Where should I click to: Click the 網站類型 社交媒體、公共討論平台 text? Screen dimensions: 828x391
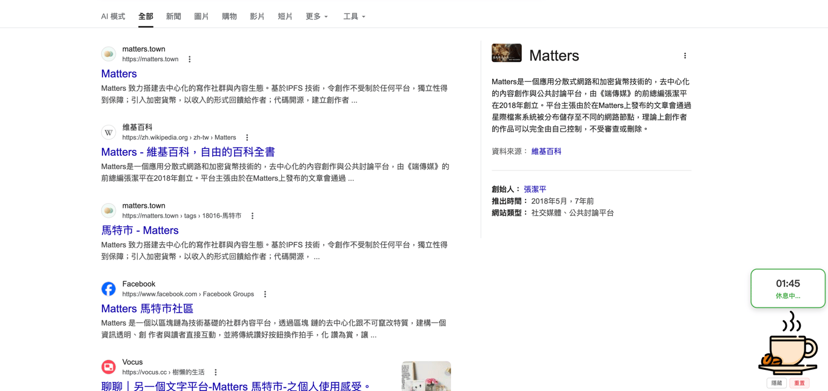(553, 213)
